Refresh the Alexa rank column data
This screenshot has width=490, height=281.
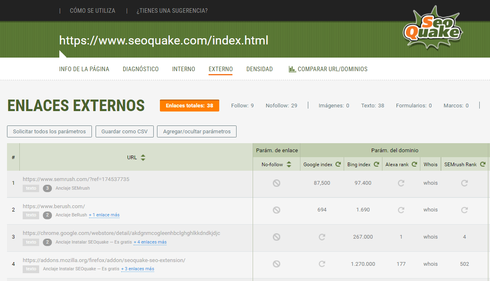click(414, 164)
